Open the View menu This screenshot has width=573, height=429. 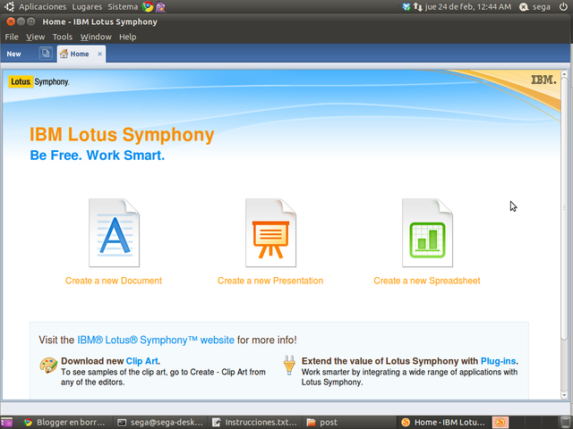[36, 37]
